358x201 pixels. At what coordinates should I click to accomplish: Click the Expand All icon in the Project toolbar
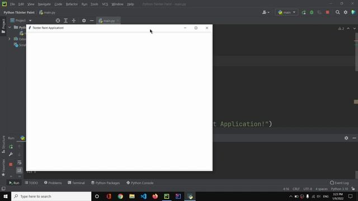(x=66, y=21)
